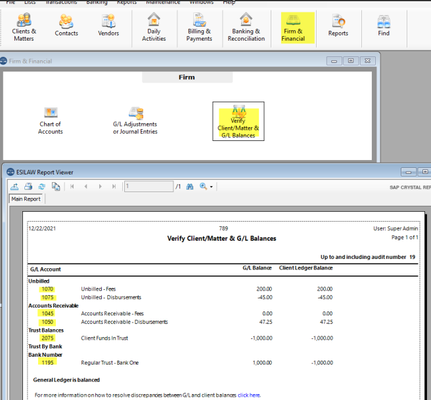Maximize the Firm & Financial window
The height and width of the screenshot is (400, 431).
click(351, 61)
